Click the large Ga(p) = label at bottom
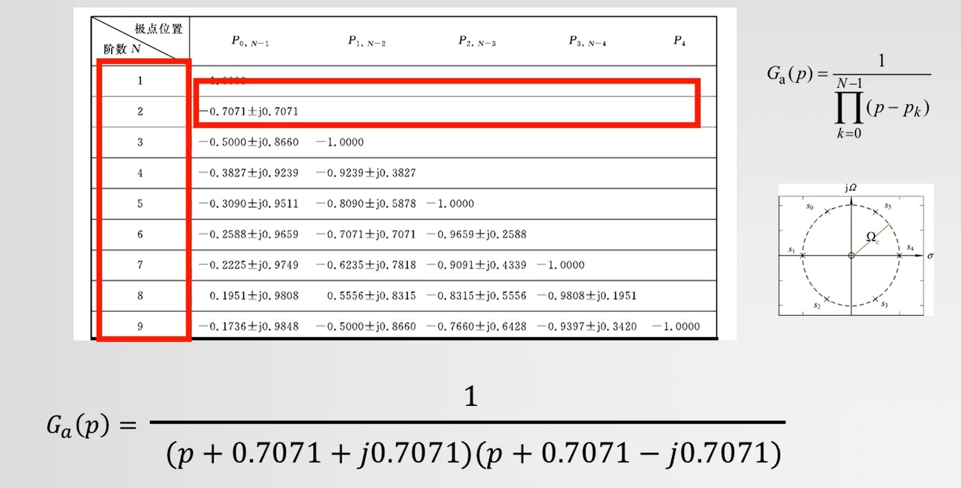 pyautogui.click(x=91, y=426)
